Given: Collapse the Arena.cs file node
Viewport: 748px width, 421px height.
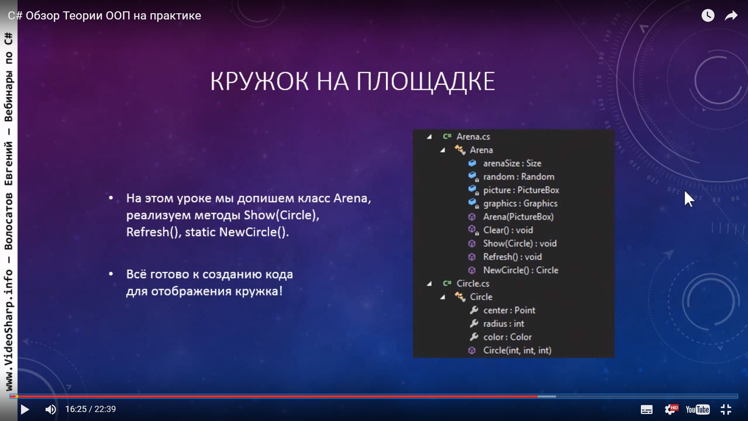Looking at the screenshot, I should [x=429, y=137].
